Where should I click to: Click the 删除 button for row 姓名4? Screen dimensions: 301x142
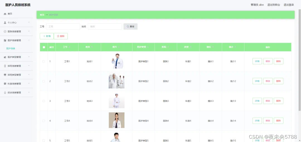pyautogui.click(x=278, y=121)
